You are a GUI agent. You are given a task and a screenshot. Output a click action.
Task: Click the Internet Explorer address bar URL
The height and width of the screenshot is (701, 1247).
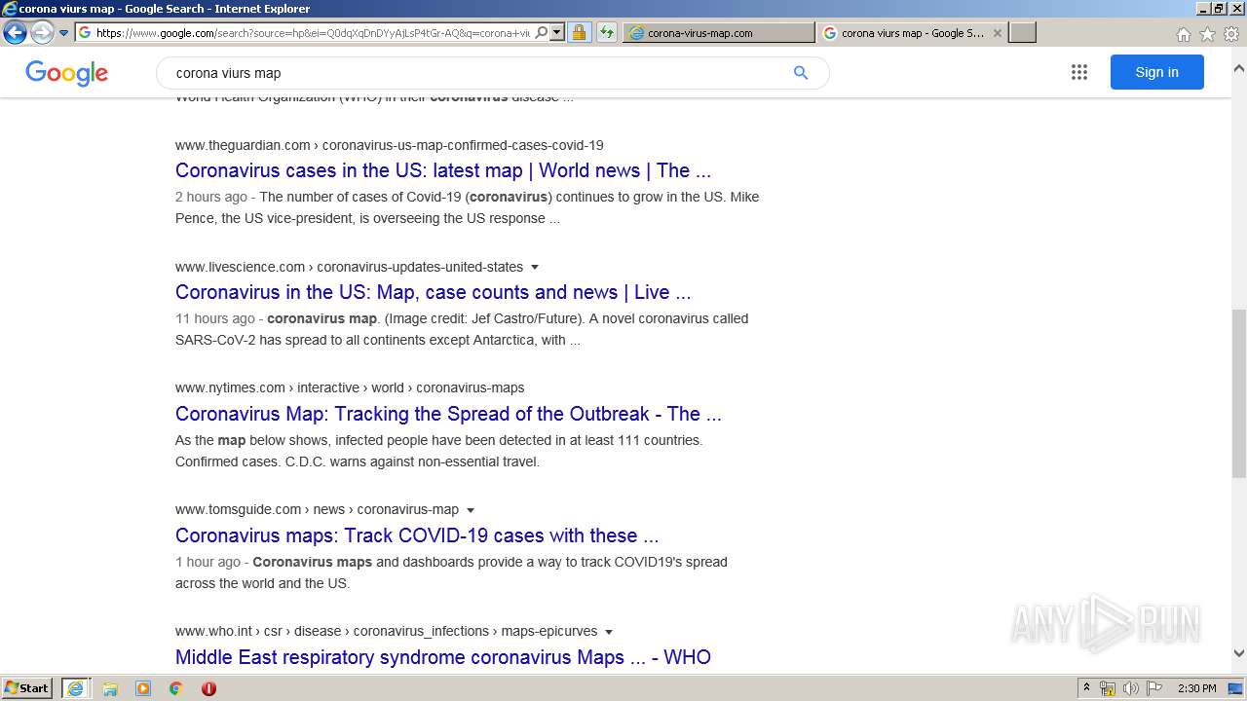point(313,32)
